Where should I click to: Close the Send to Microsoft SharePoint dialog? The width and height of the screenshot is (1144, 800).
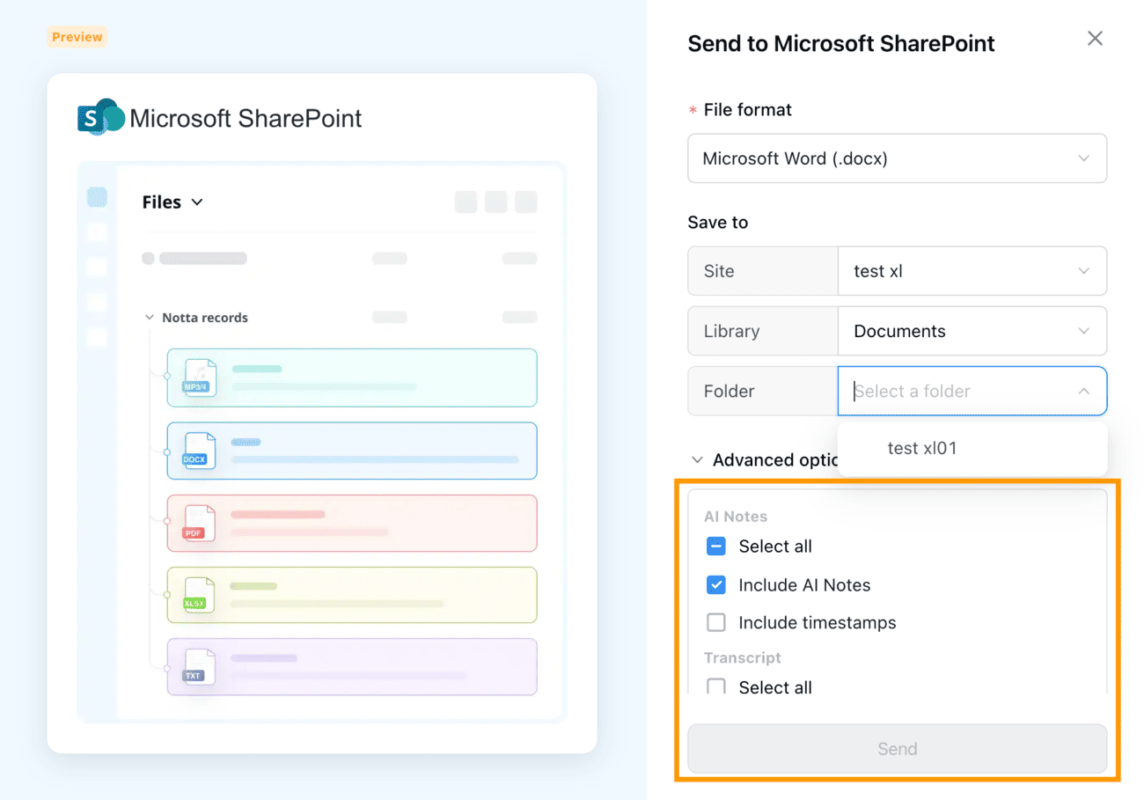[x=1095, y=38]
